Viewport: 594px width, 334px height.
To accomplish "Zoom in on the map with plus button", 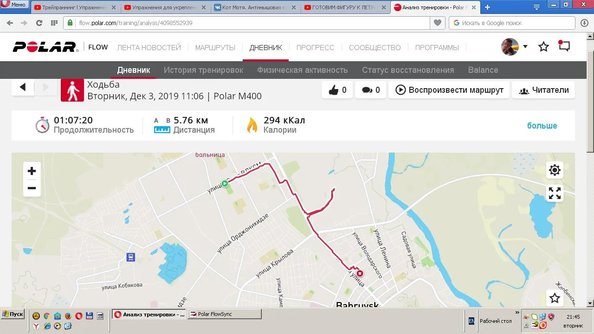I will click(x=32, y=171).
